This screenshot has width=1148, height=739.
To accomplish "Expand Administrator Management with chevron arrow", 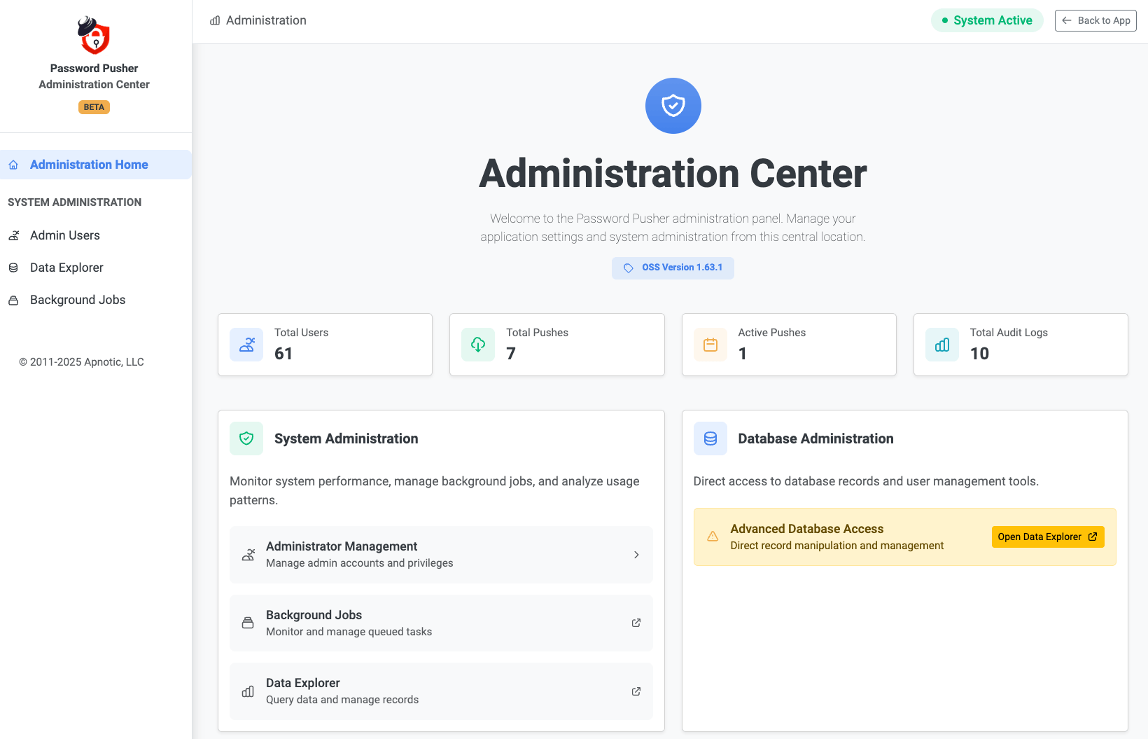I will click(x=636, y=555).
